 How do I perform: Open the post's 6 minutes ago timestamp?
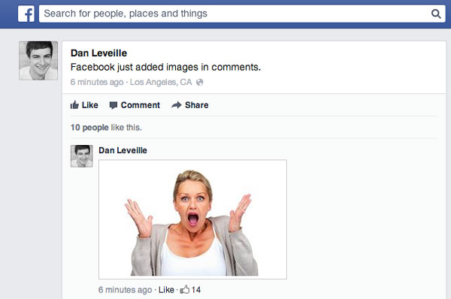point(97,82)
